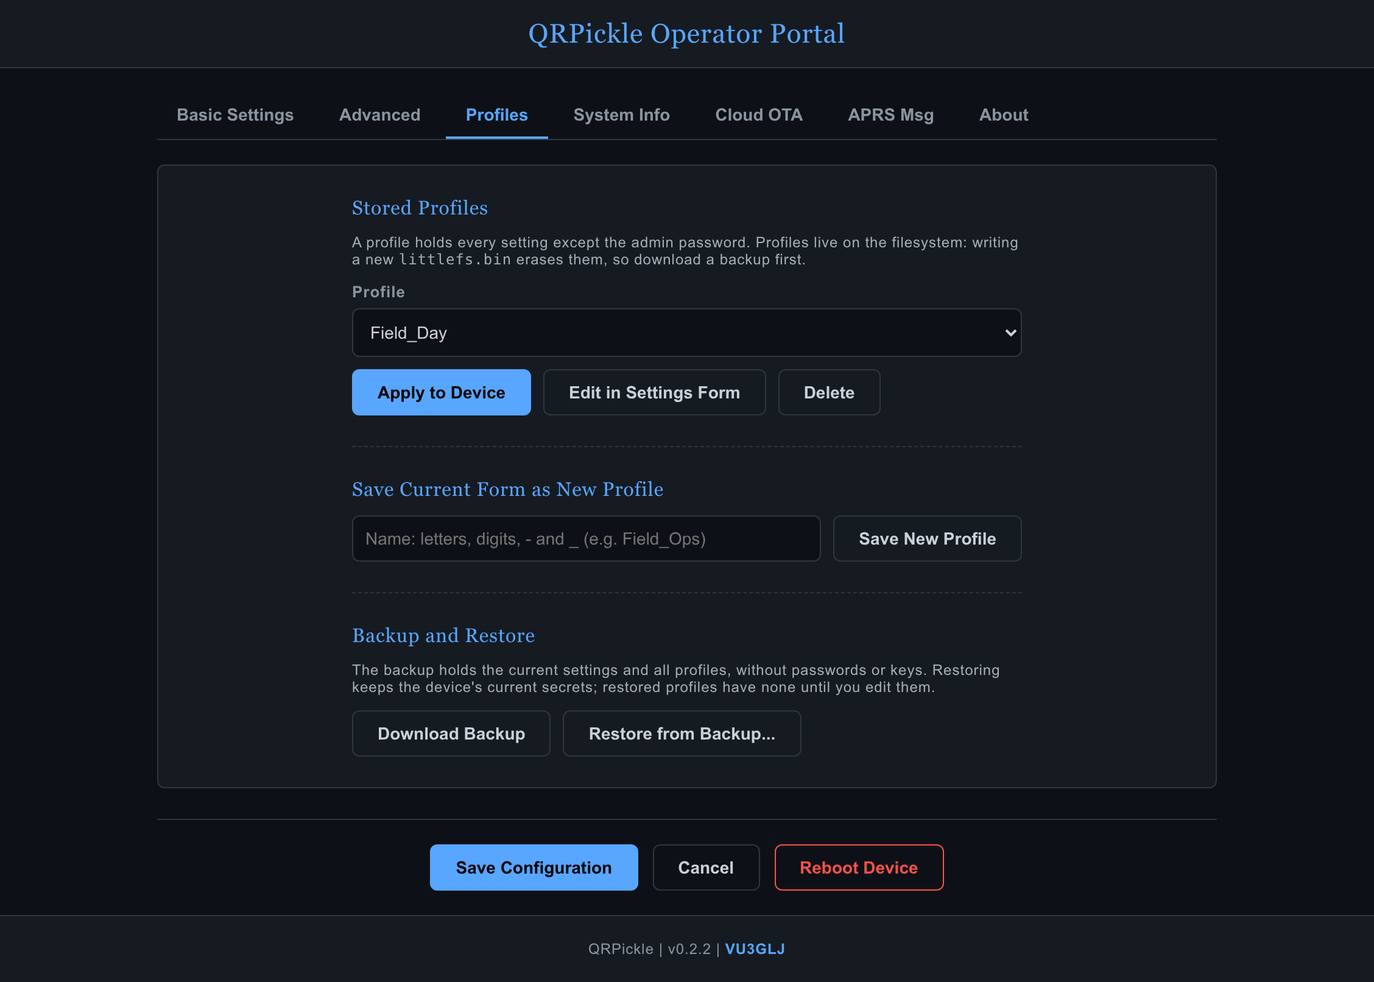Open the System Info tab

pyautogui.click(x=621, y=115)
